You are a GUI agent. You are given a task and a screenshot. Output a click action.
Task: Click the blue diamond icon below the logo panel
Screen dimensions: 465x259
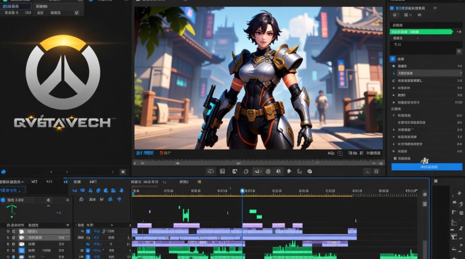click(x=3, y=172)
